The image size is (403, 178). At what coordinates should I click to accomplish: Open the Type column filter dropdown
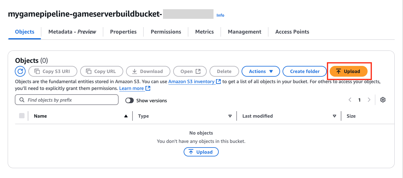(x=230, y=116)
